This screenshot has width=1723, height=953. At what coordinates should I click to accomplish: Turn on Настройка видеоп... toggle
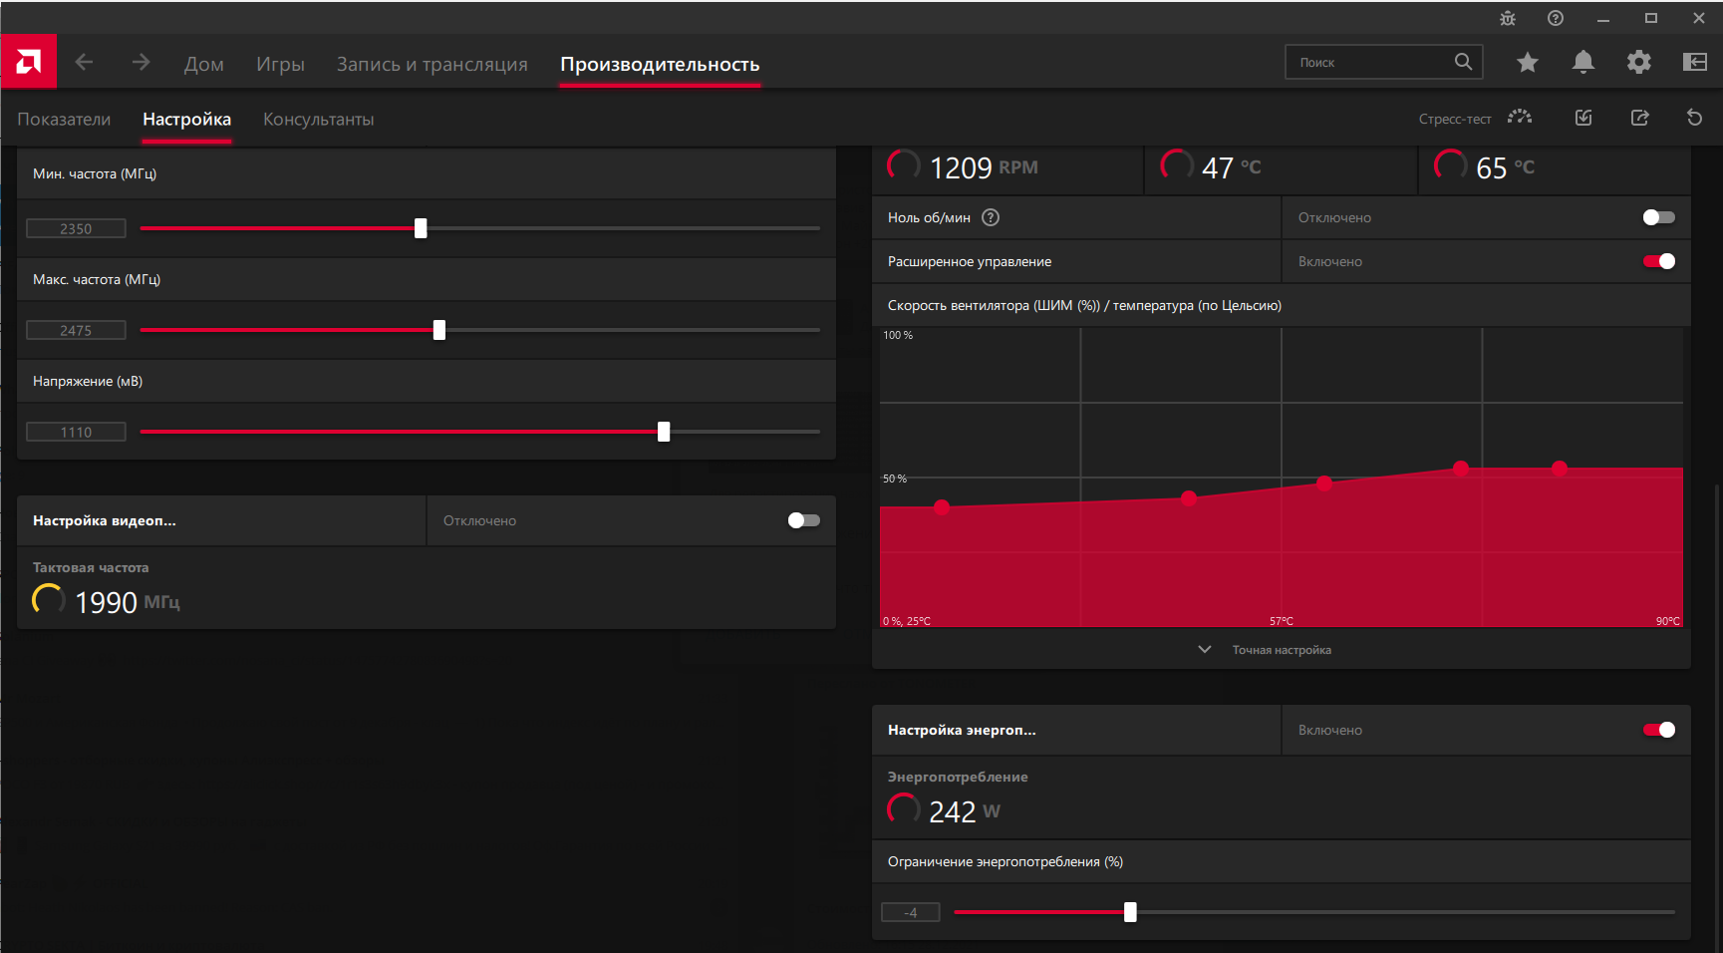[x=803, y=520]
